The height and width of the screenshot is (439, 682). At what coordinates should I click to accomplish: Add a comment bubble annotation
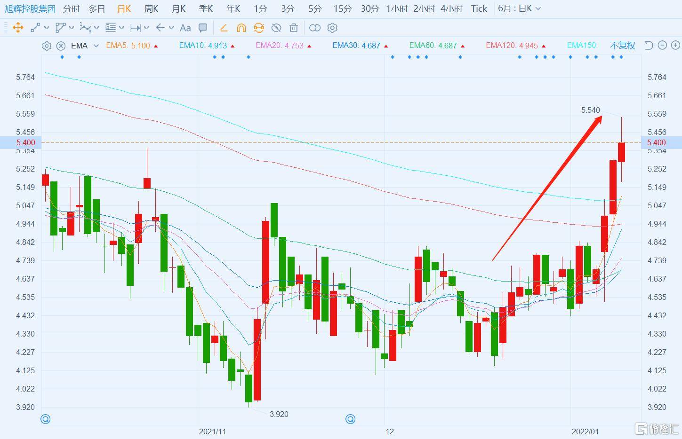click(x=203, y=28)
